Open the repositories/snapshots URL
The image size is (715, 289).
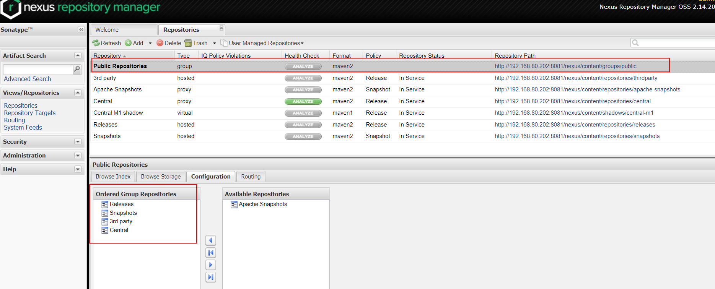click(577, 136)
